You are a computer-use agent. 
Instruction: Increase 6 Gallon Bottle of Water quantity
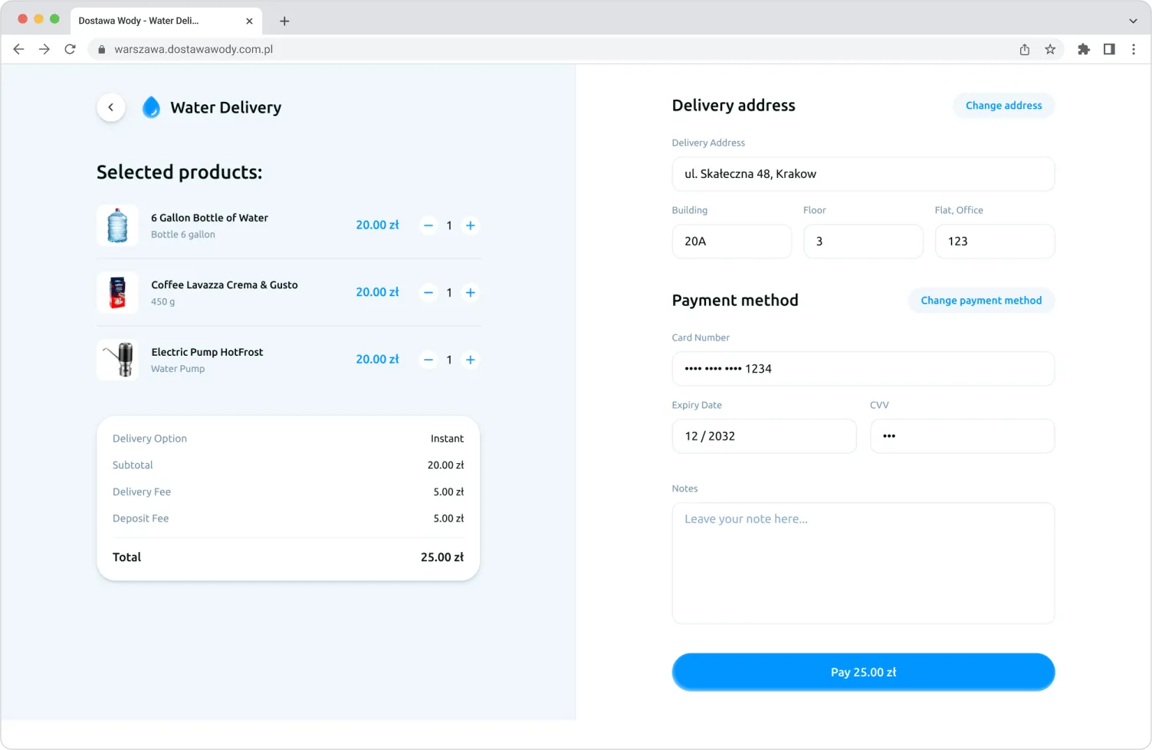pyautogui.click(x=471, y=225)
